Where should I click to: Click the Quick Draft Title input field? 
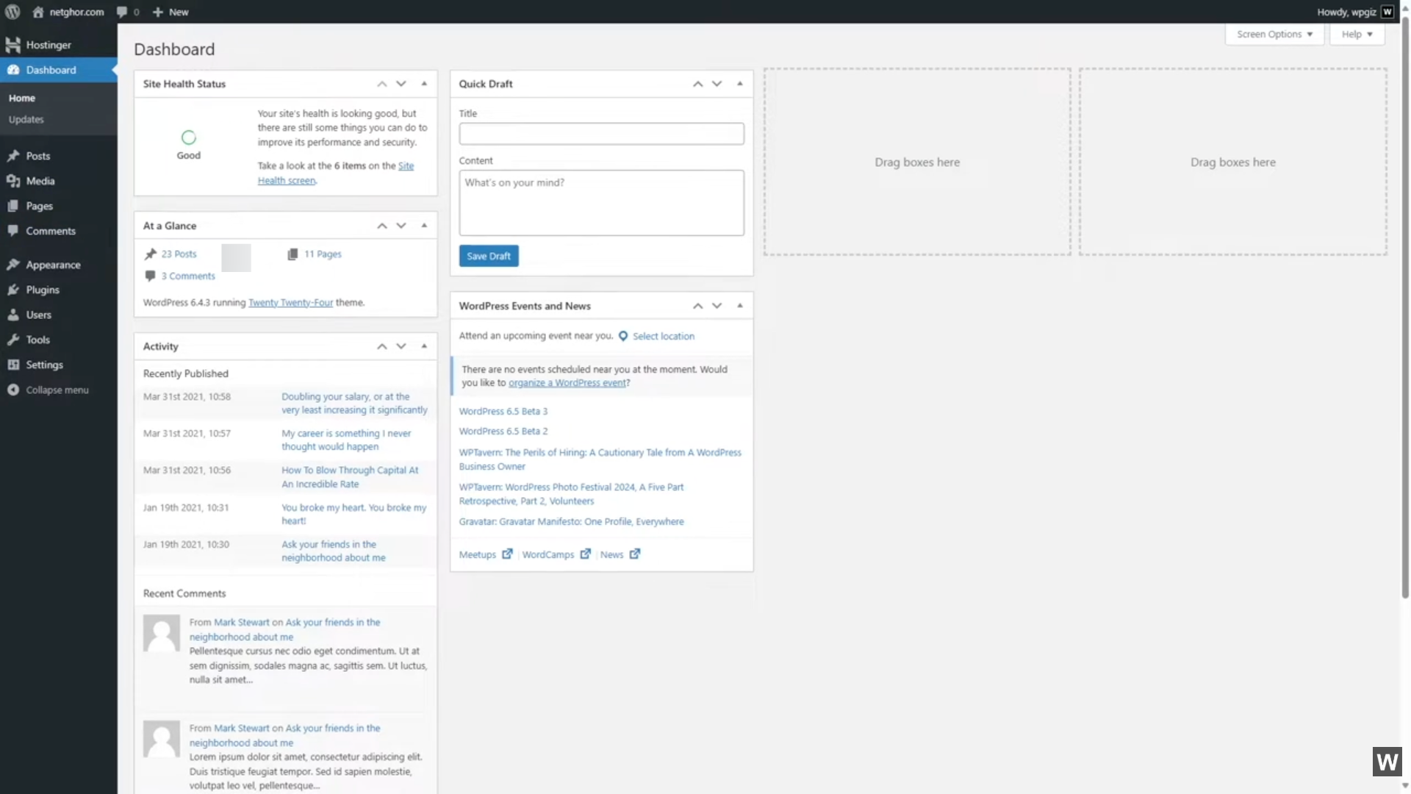pos(601,134)
